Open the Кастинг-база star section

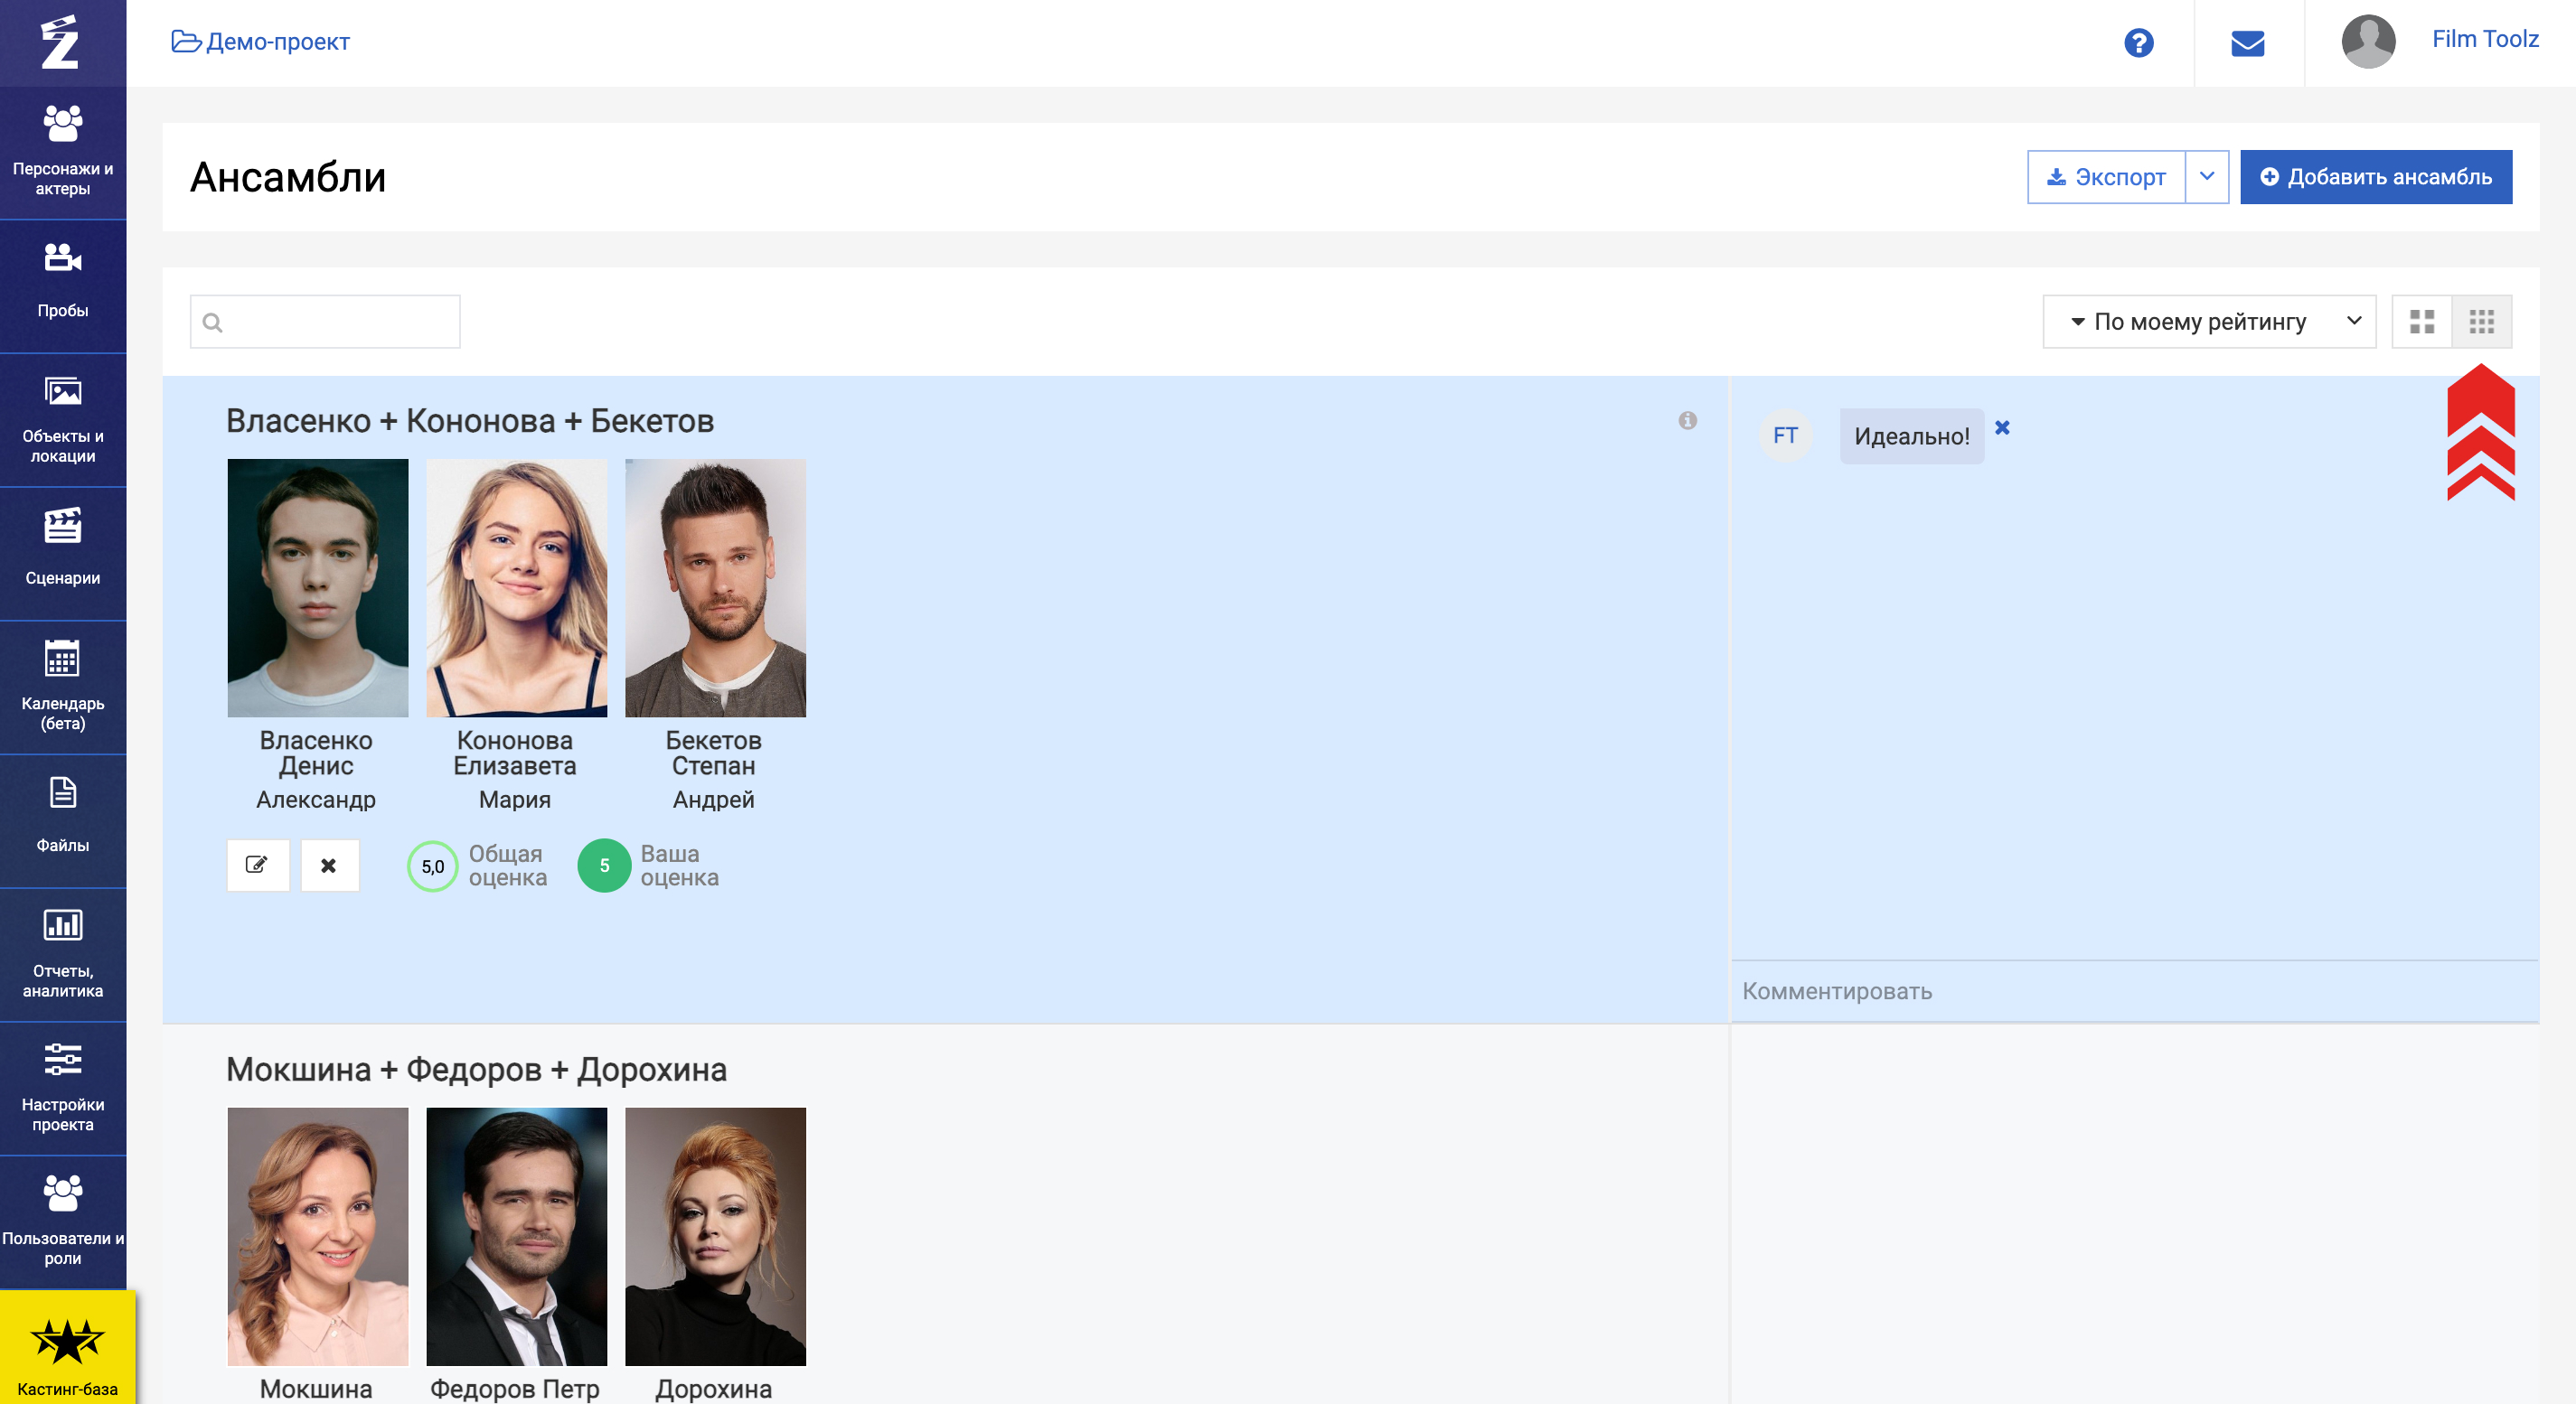tap(67, 1349)
